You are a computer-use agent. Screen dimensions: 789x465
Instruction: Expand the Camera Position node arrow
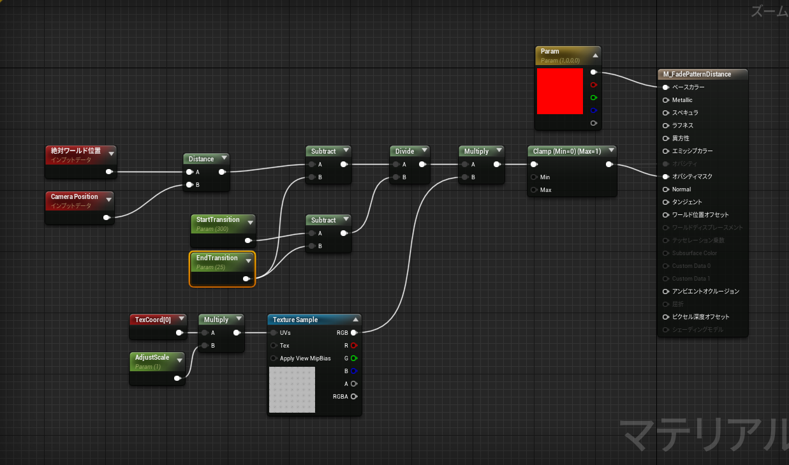108,200
